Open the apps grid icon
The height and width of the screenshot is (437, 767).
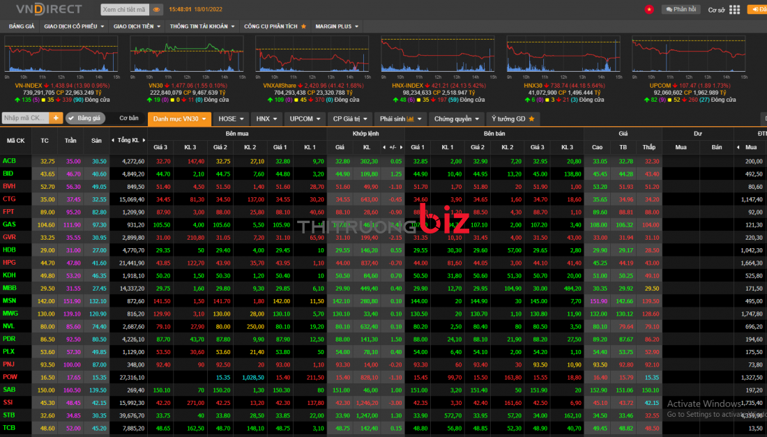[x=735, y=10]
